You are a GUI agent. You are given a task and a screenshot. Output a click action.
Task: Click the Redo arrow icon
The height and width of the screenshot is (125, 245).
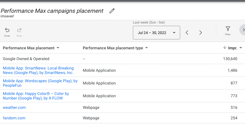[19, 30]
